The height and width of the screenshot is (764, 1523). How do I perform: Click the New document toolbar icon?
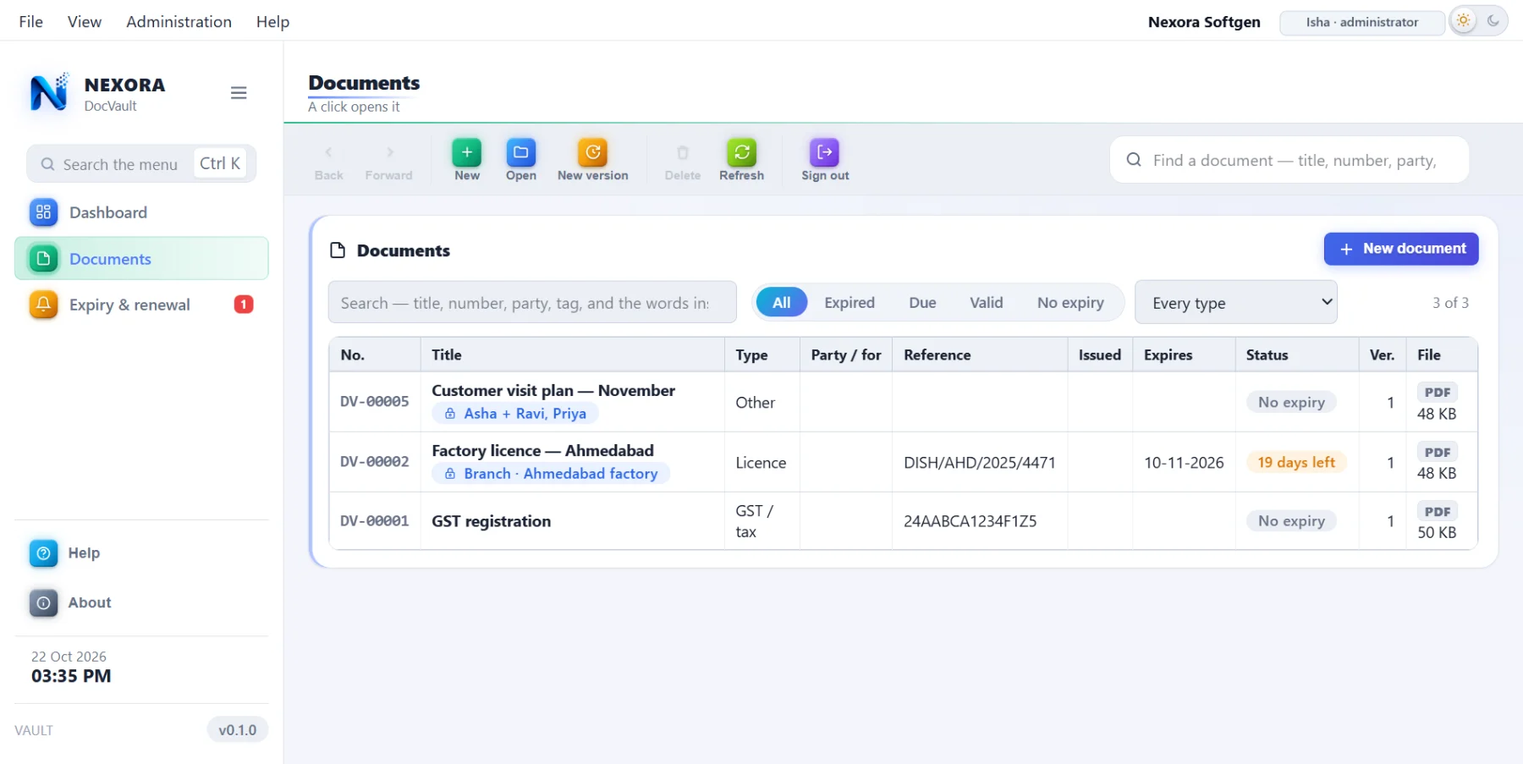[466, 152]
